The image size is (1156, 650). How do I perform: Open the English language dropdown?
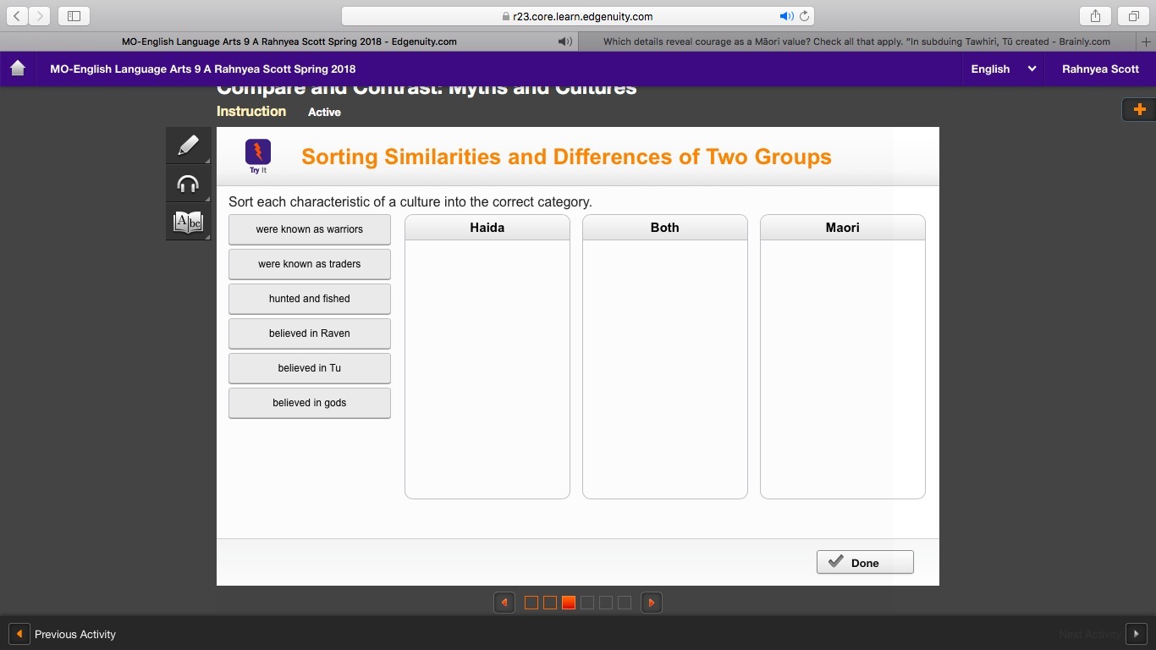pyautogui.click(x=1002, y=69)
